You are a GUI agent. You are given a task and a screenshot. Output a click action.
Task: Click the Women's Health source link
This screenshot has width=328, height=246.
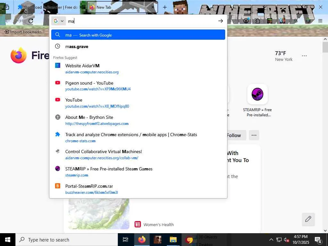click(x=158, y=225)
